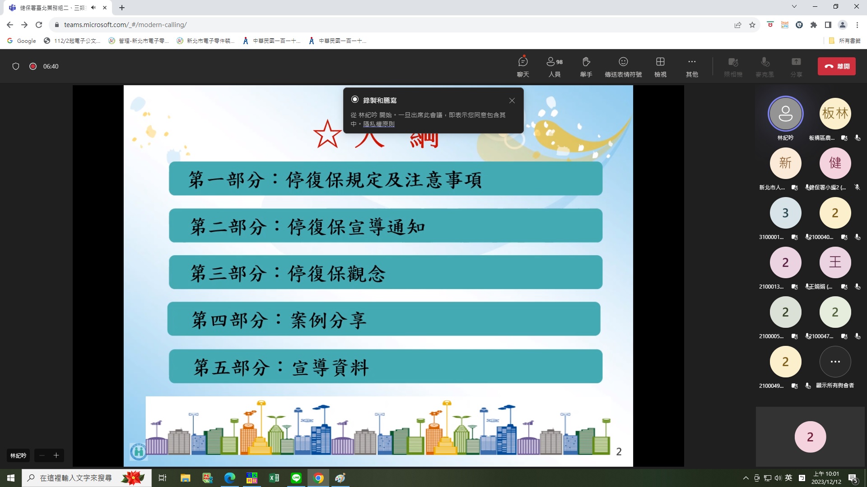Dismiss the recording and transcription notification

(512, 101)
